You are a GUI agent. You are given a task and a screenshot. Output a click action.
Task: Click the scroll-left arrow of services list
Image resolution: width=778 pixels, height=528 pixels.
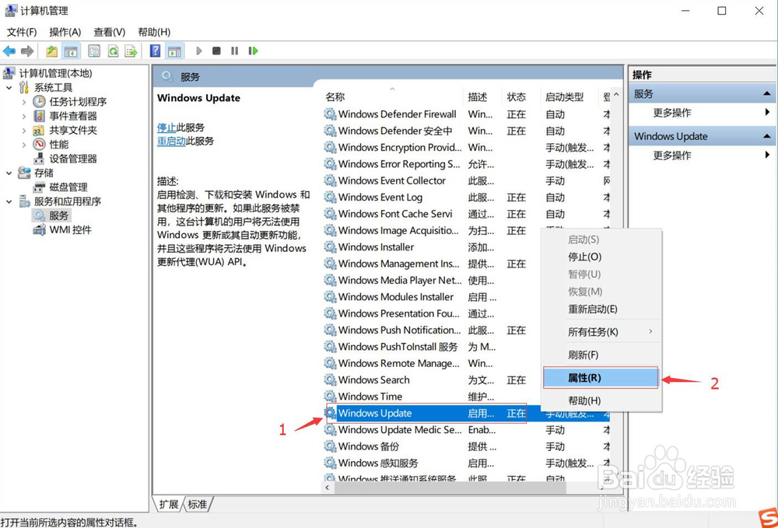tap(327, 488)
